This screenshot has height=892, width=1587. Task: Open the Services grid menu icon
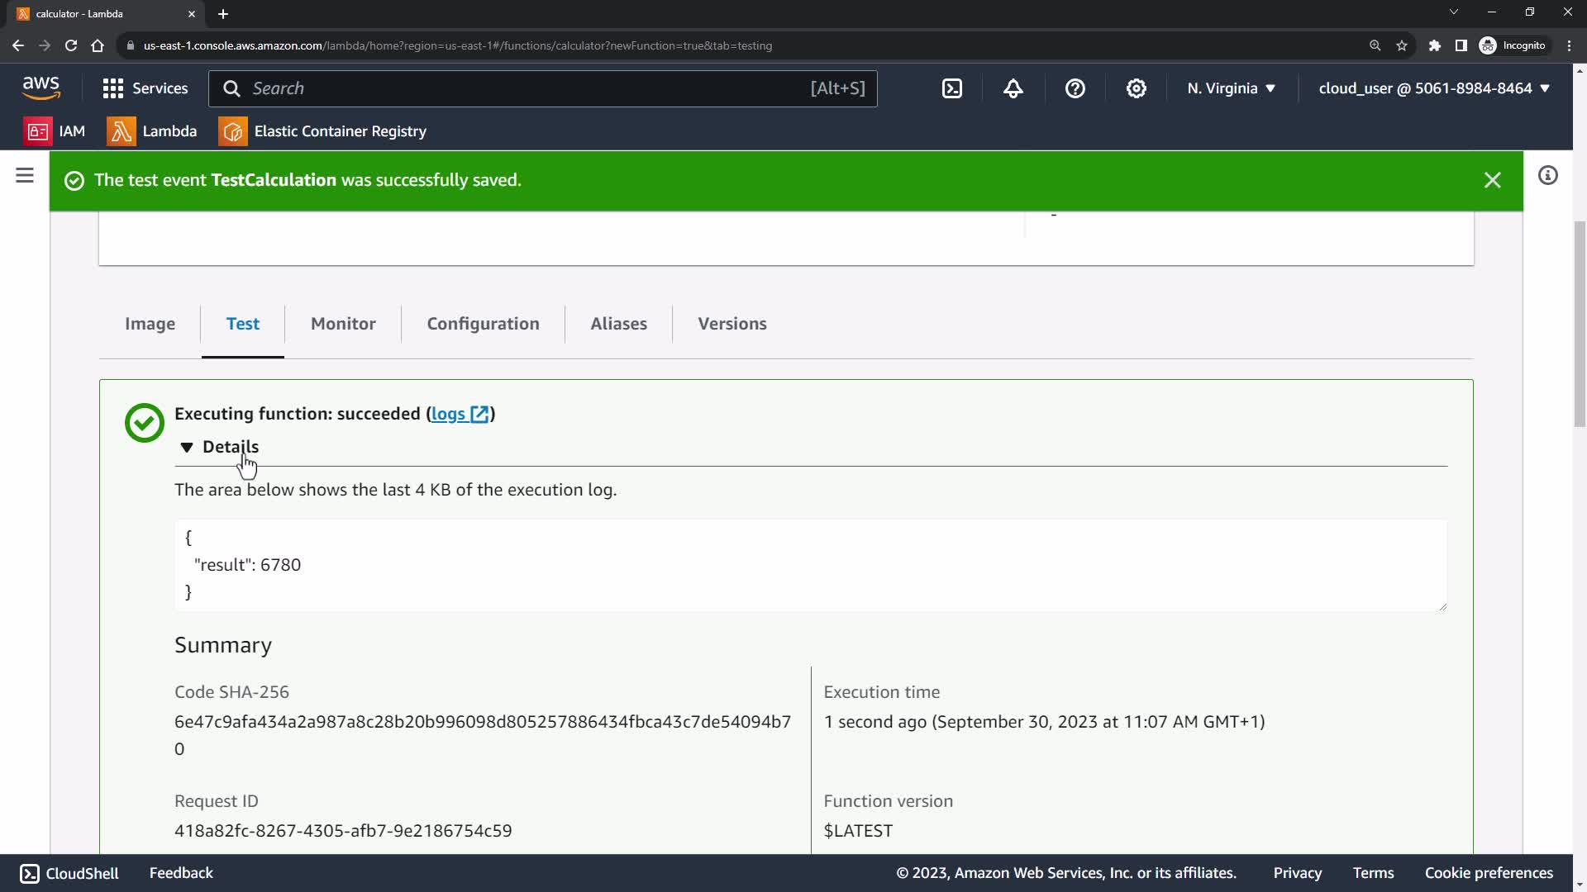pyautogui.click(x=113, y=88)
